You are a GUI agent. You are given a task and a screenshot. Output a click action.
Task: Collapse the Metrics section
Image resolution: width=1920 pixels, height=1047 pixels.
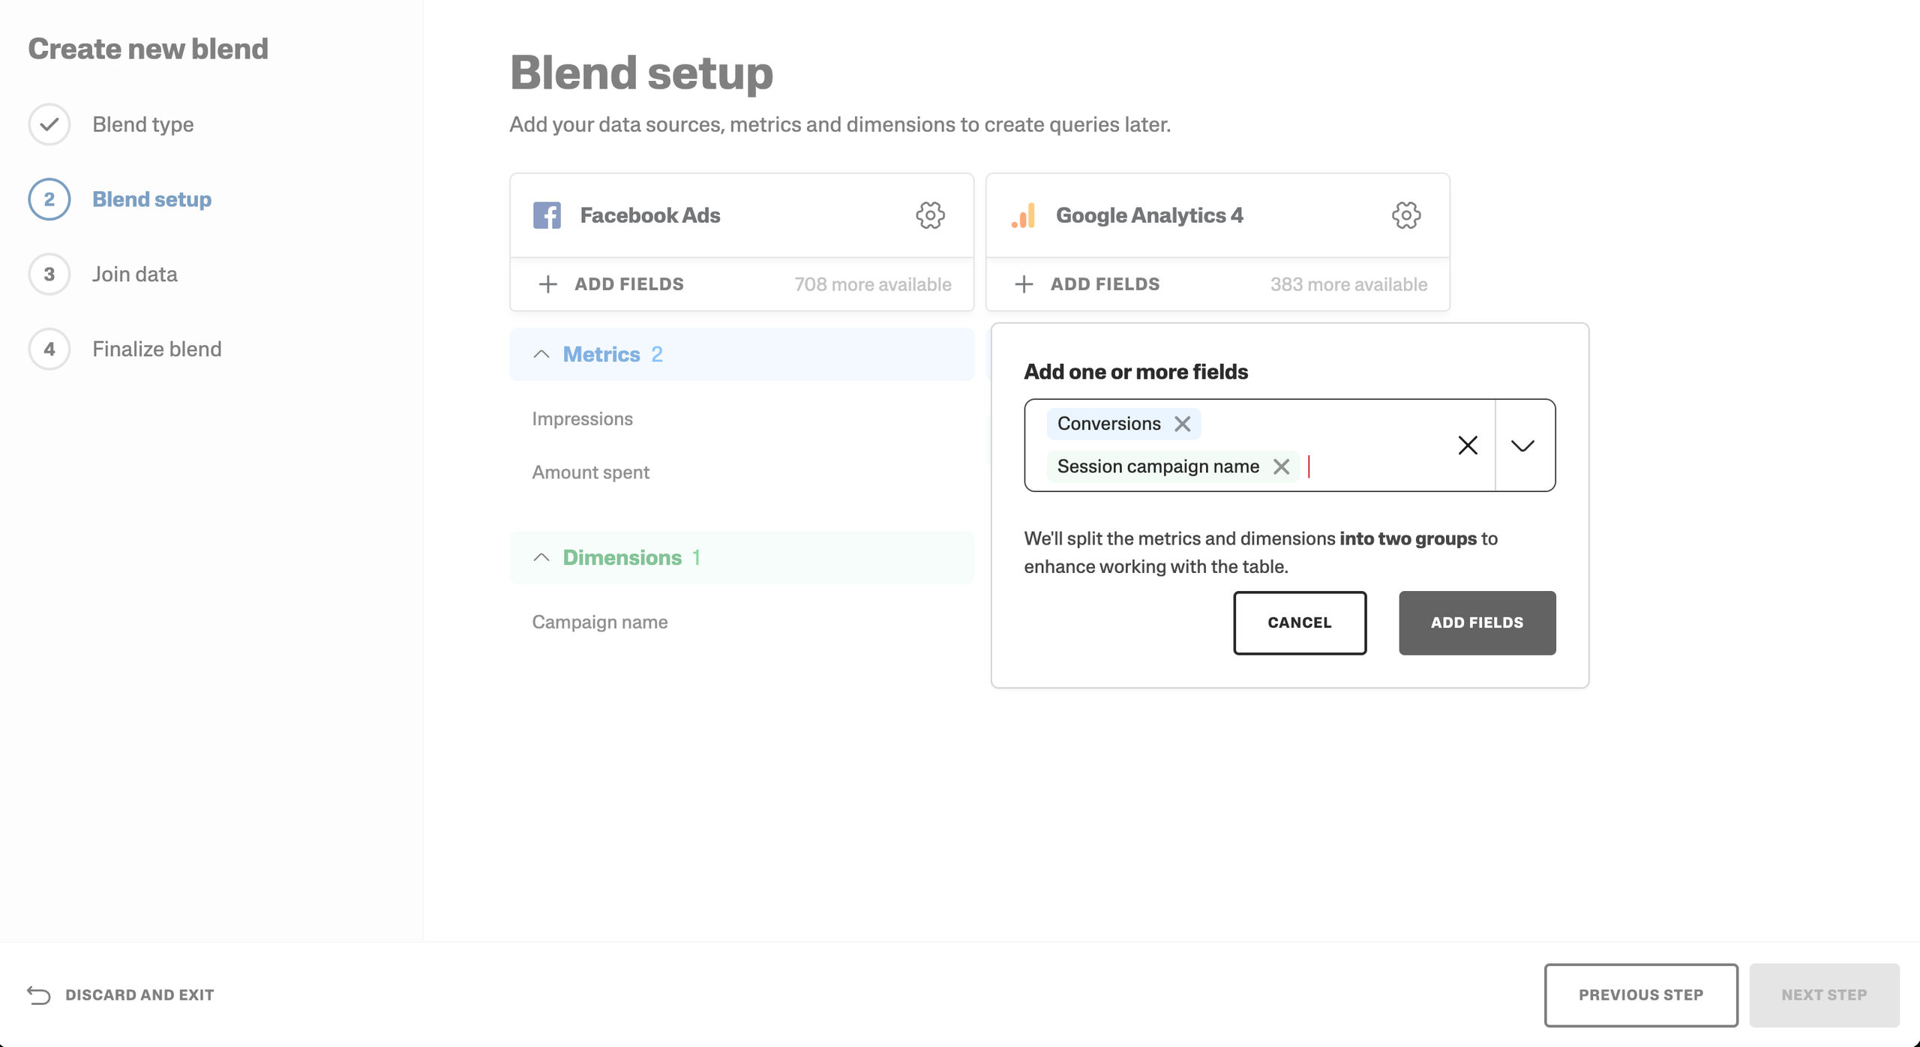click(x=541, y=354)
